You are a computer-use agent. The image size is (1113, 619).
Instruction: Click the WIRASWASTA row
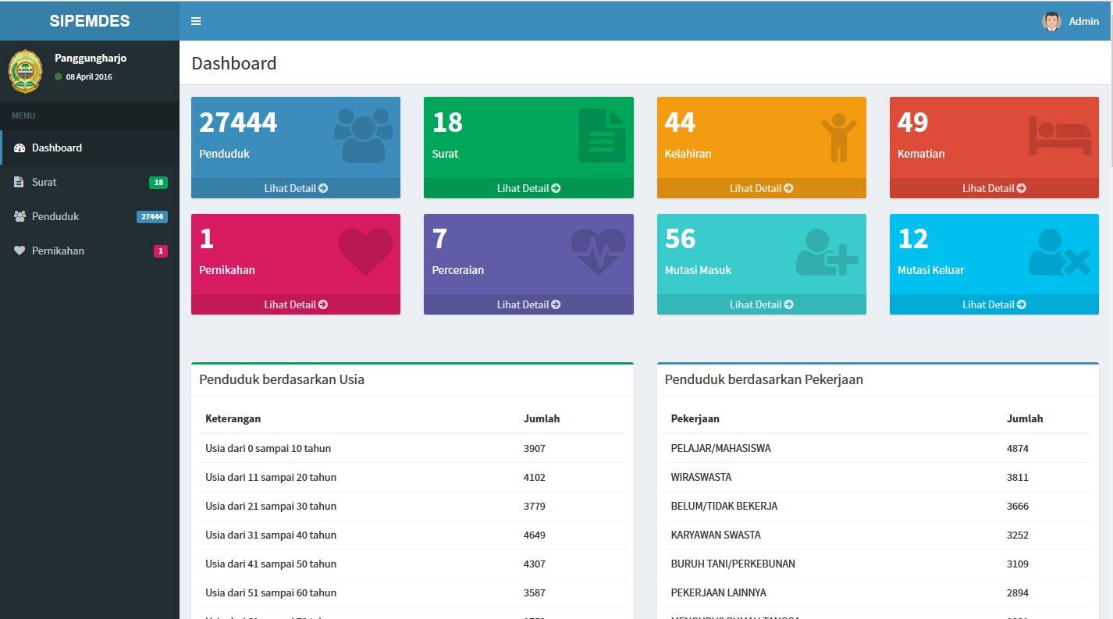pos(877,477)
